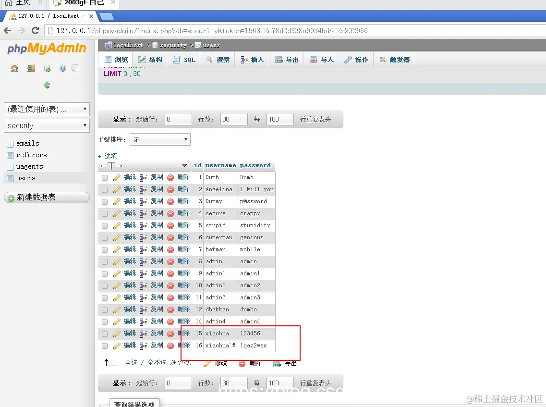This screenshot has height=407, width=546.
Task: Click the 全不选 unselect all link
Action: click(x=157, y=363)
